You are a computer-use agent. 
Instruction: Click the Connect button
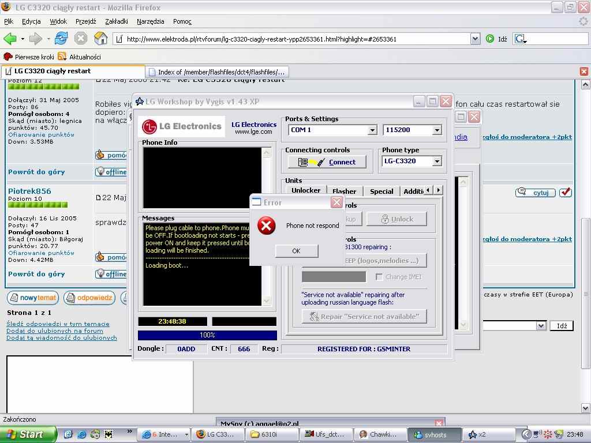(327, 162)
